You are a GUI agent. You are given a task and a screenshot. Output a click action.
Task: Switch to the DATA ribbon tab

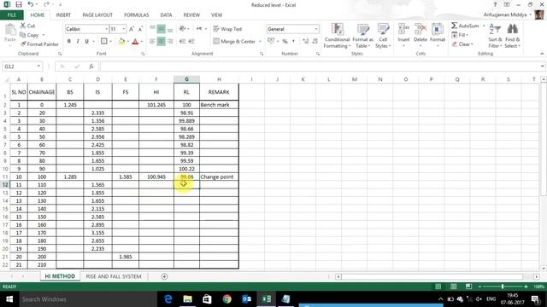click(166, 15)
